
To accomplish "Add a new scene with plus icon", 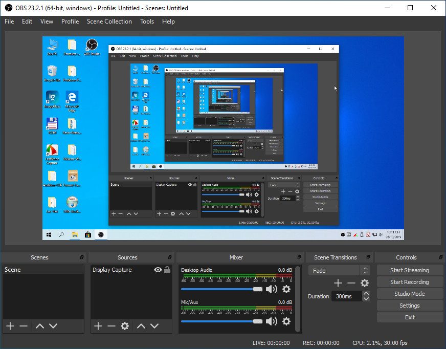I will point(10,326).
